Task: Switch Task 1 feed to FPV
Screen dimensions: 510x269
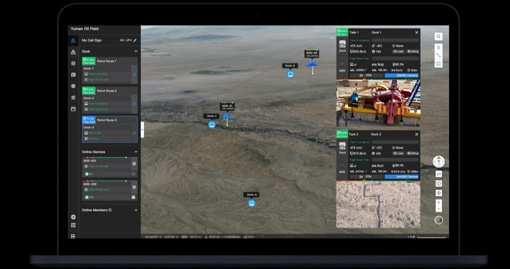Action: 366,75
